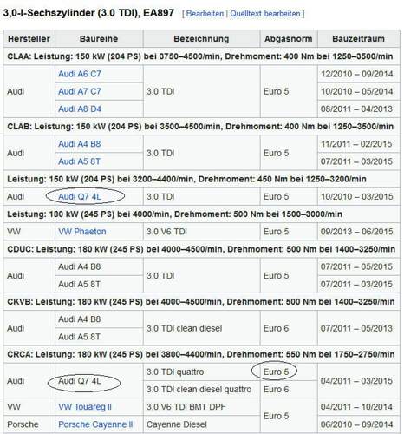This screenshot has height=434, width=404.
Task: Click 'Audi Q7 4L' text under CRCA
Action: (80, 381)
